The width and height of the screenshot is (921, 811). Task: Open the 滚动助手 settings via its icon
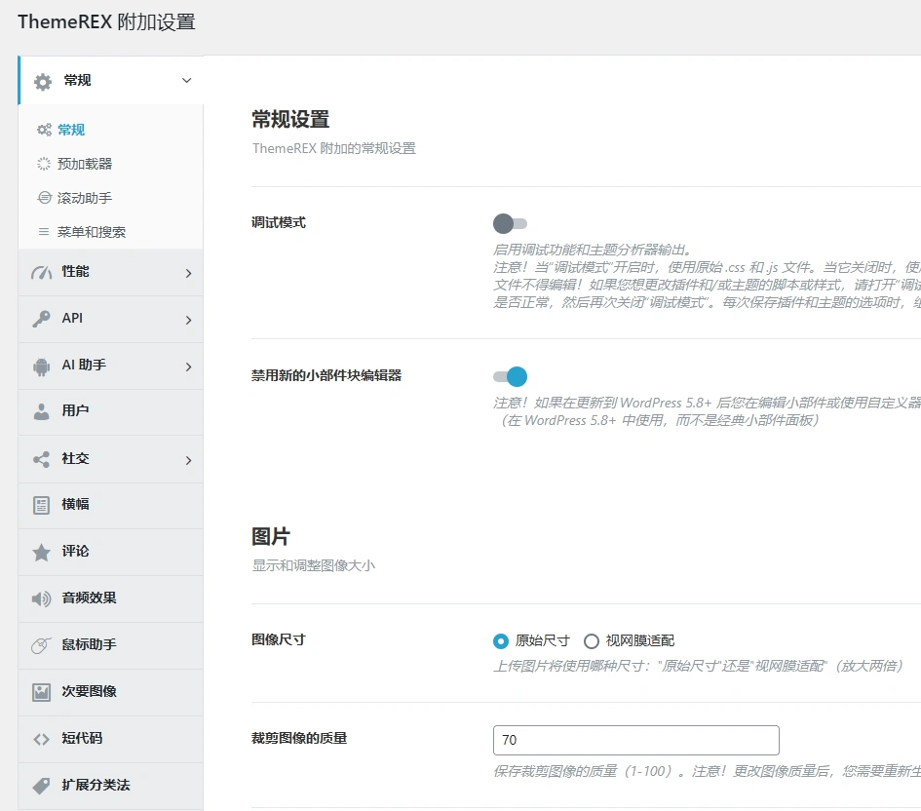click(43, 197)
